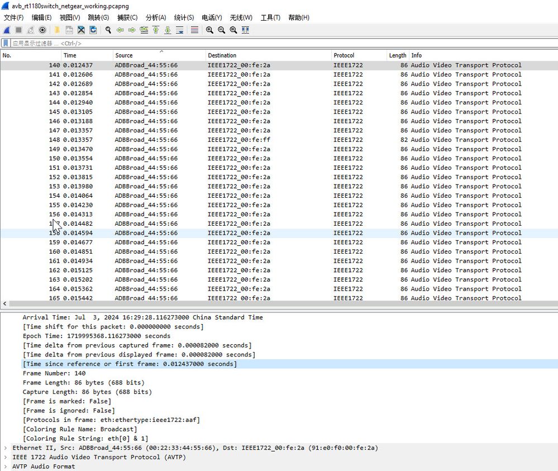The height and width of the screenshot is (471, 558).
Task: Open the 电话(Y) menu
Action: 212,17
